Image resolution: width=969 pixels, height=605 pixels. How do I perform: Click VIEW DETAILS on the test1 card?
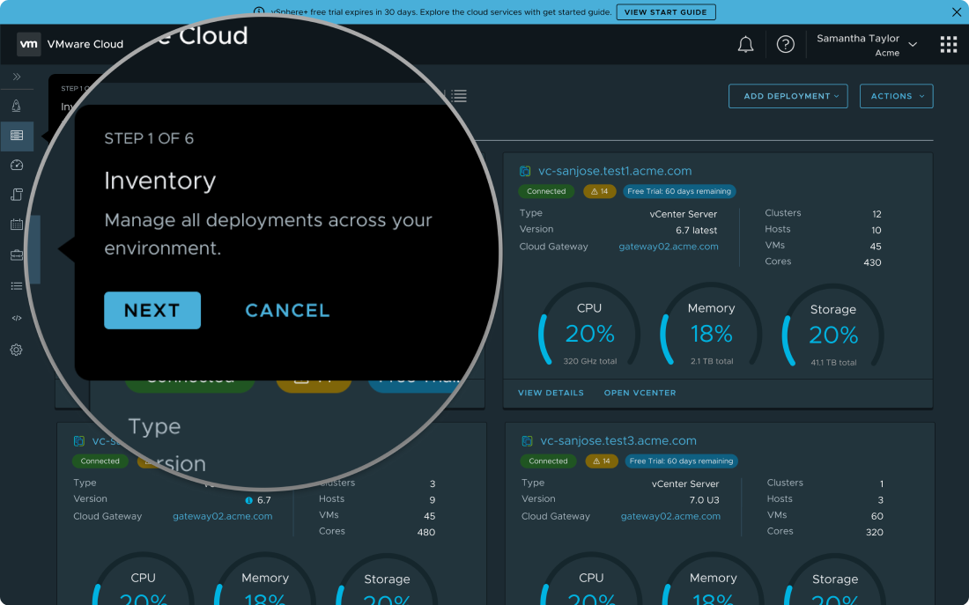551,393
